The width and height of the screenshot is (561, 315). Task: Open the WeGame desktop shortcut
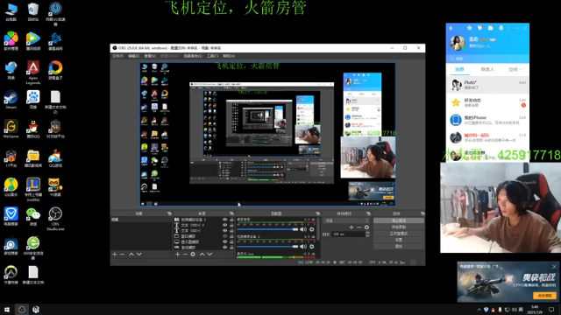click(11, 129)
